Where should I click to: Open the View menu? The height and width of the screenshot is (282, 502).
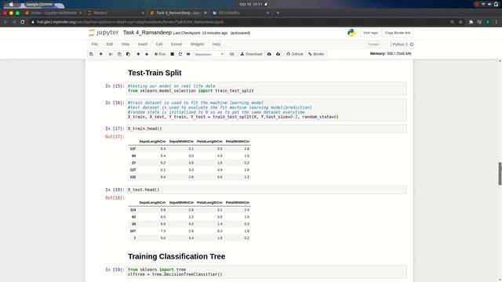coord(125,44)
